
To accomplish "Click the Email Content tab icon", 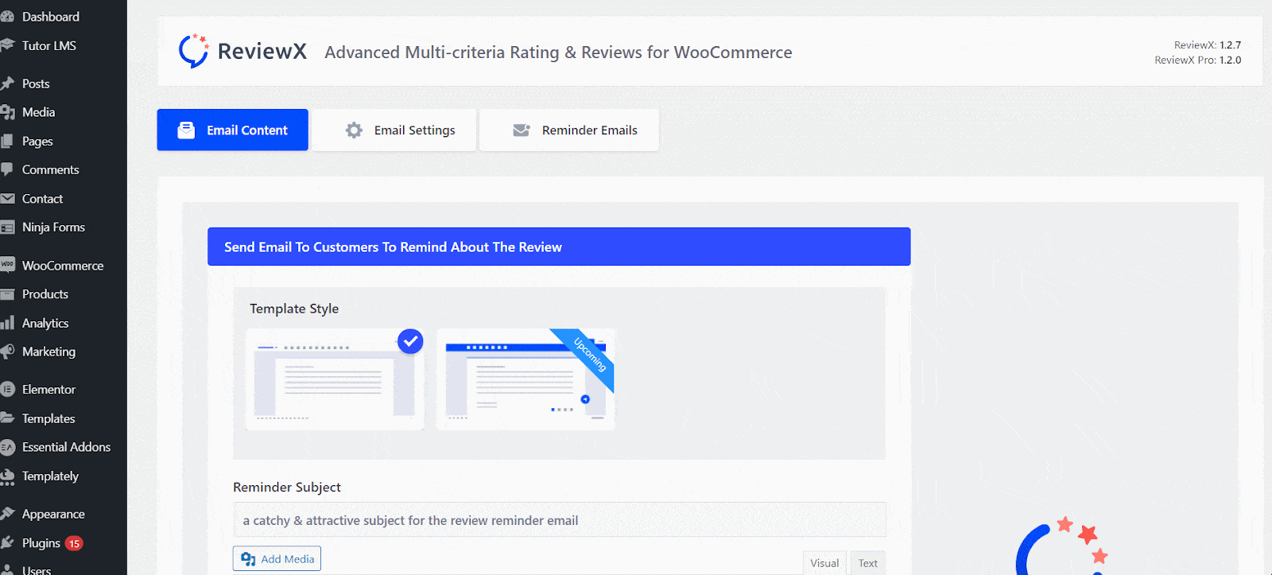I will click(x=186, y=130).
